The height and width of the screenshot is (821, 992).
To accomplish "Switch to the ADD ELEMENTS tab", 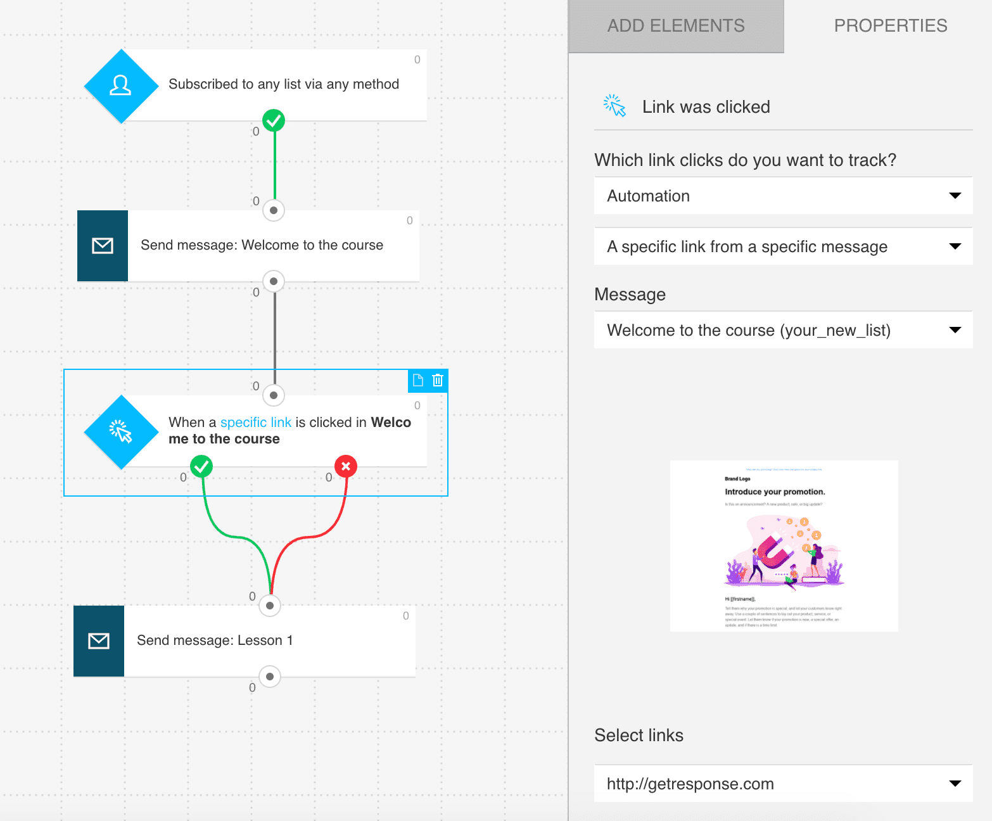I will [x=676, y=26].
